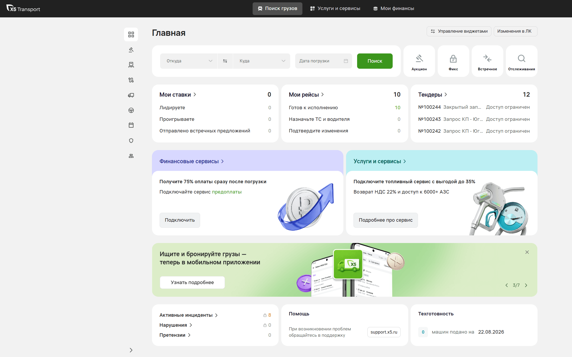This screenshot has width=572, height=357.
Task: Select Поиск грузов top tab
Action: [x=277, y=8]
